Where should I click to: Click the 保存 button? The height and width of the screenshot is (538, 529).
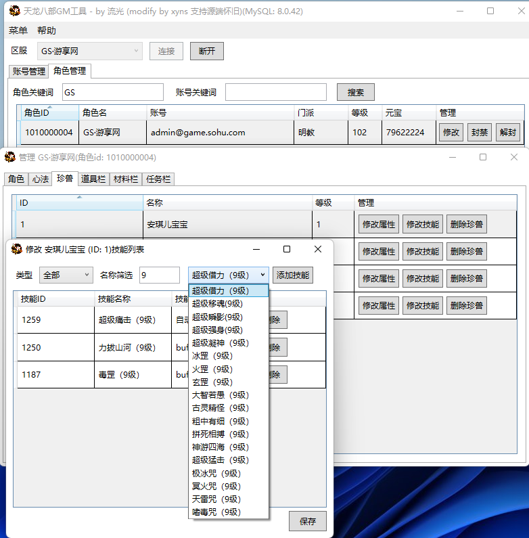pos(308,521)
